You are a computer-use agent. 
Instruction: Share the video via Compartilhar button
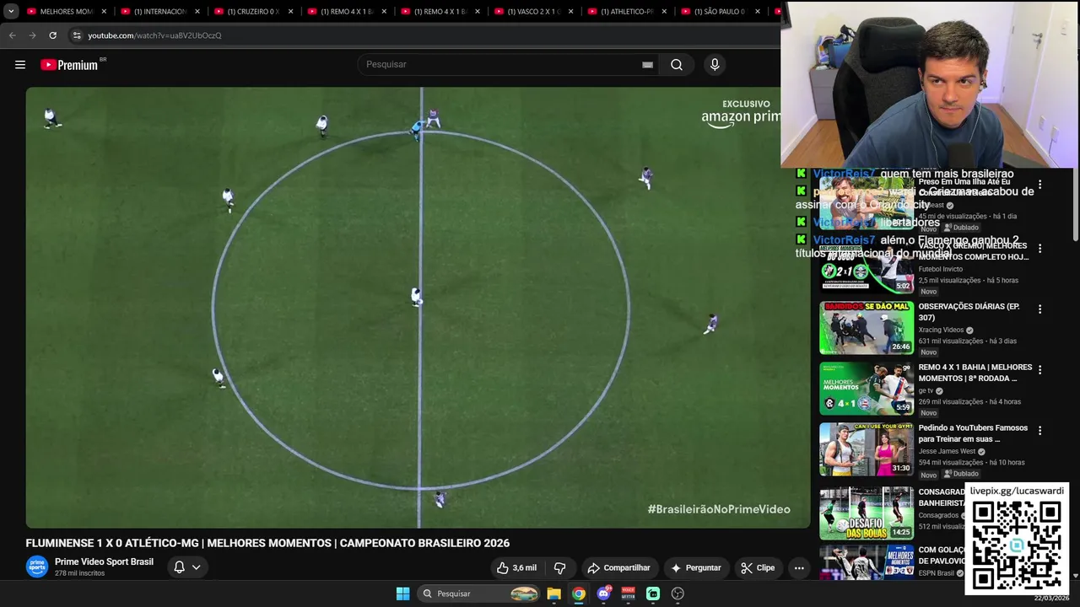(619, 568)
